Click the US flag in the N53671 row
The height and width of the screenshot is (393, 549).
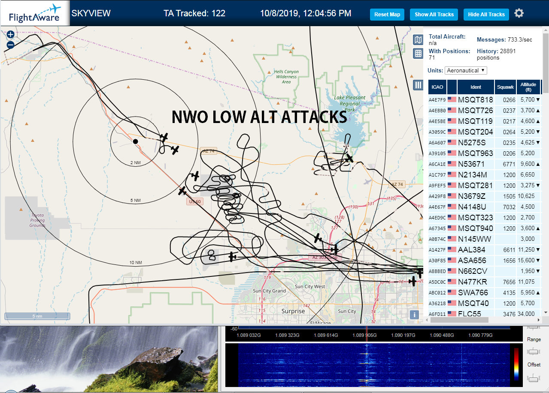(x=452, y=164)
